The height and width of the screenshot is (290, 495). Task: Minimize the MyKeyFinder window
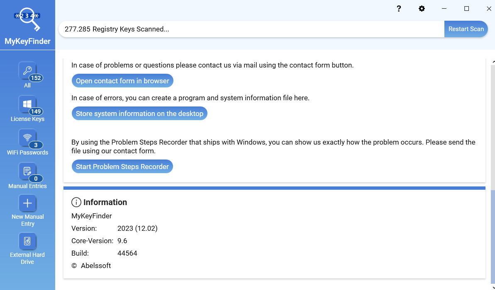pos(444,9)
